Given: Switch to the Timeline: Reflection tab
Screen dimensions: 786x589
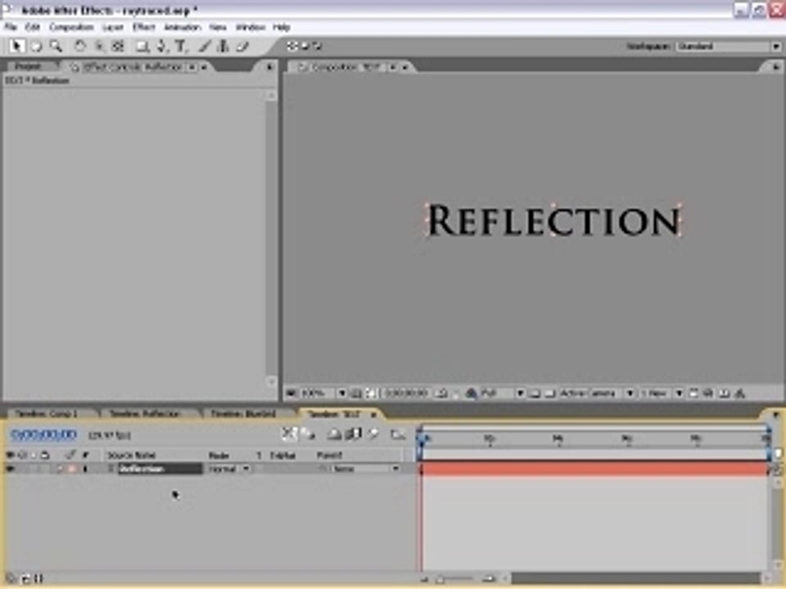Looking at the screenshot, I should 144,414.
